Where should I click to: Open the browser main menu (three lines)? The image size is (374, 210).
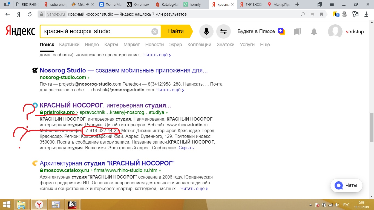click(x=332, y=4)
